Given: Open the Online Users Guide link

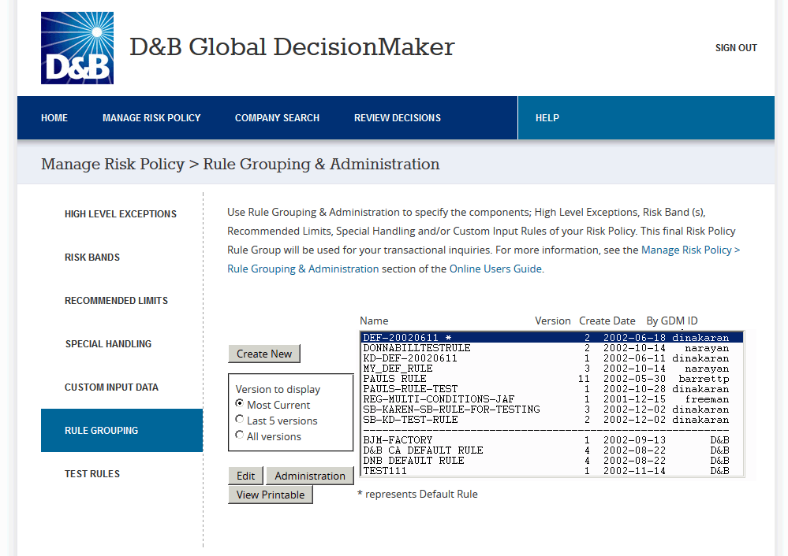Looking at the screenshot, I should pos(498,268).
